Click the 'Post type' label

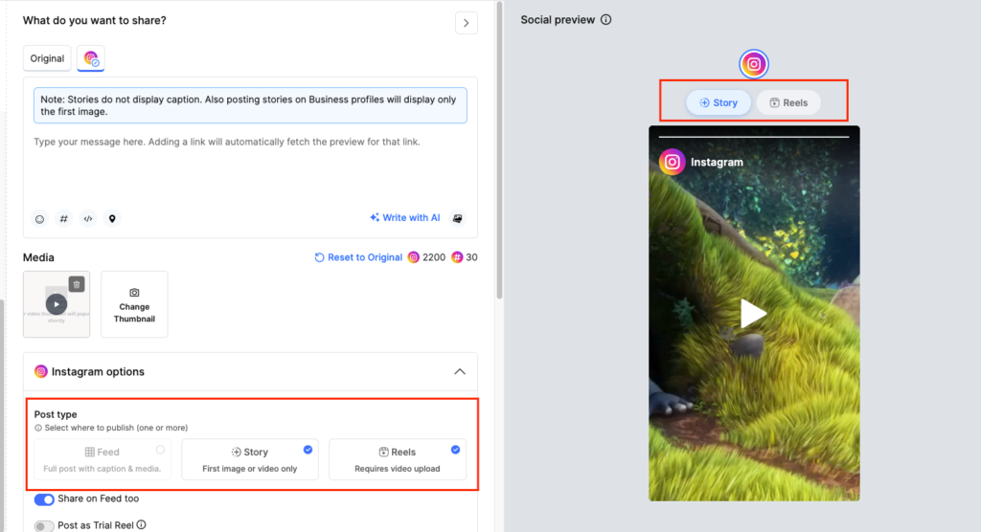pos(56,414)
